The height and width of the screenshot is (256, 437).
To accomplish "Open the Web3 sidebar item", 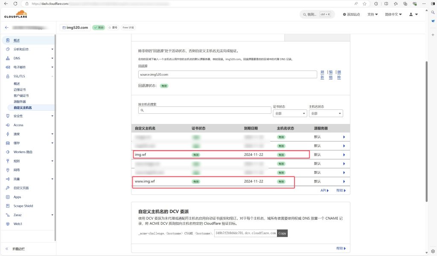I will (x=17, y=224).
